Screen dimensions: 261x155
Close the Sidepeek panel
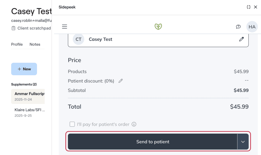pos(255,7)
